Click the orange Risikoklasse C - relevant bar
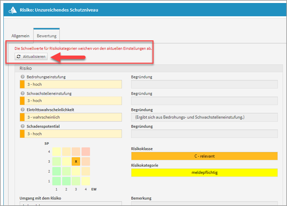Viewport: 287px width, 206px height. pyautogui.click(x=204, y=156)
